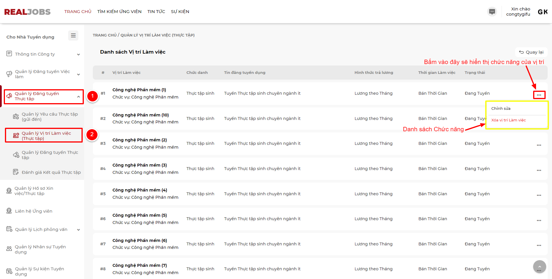
Task: Open three-dot menu for Công nghệ Phần mềm (4)
Action: tap(539, 195)
